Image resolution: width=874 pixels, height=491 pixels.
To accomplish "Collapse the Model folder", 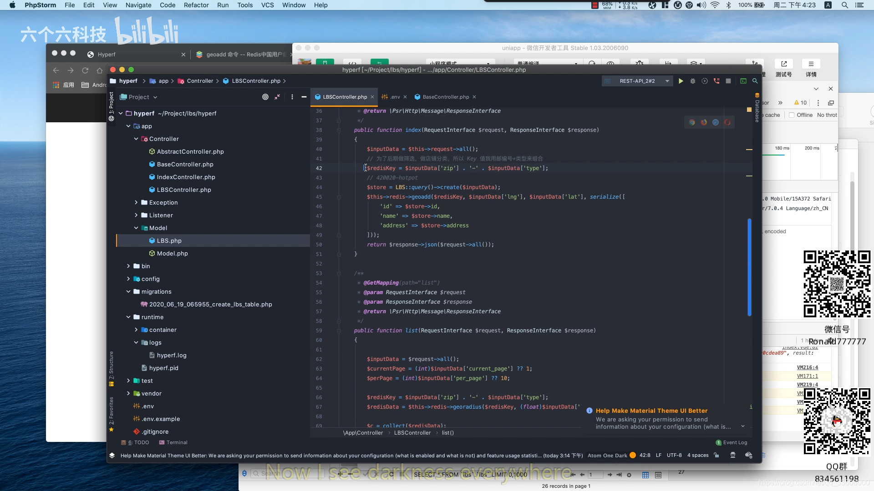I will click(x=136, y=228).
